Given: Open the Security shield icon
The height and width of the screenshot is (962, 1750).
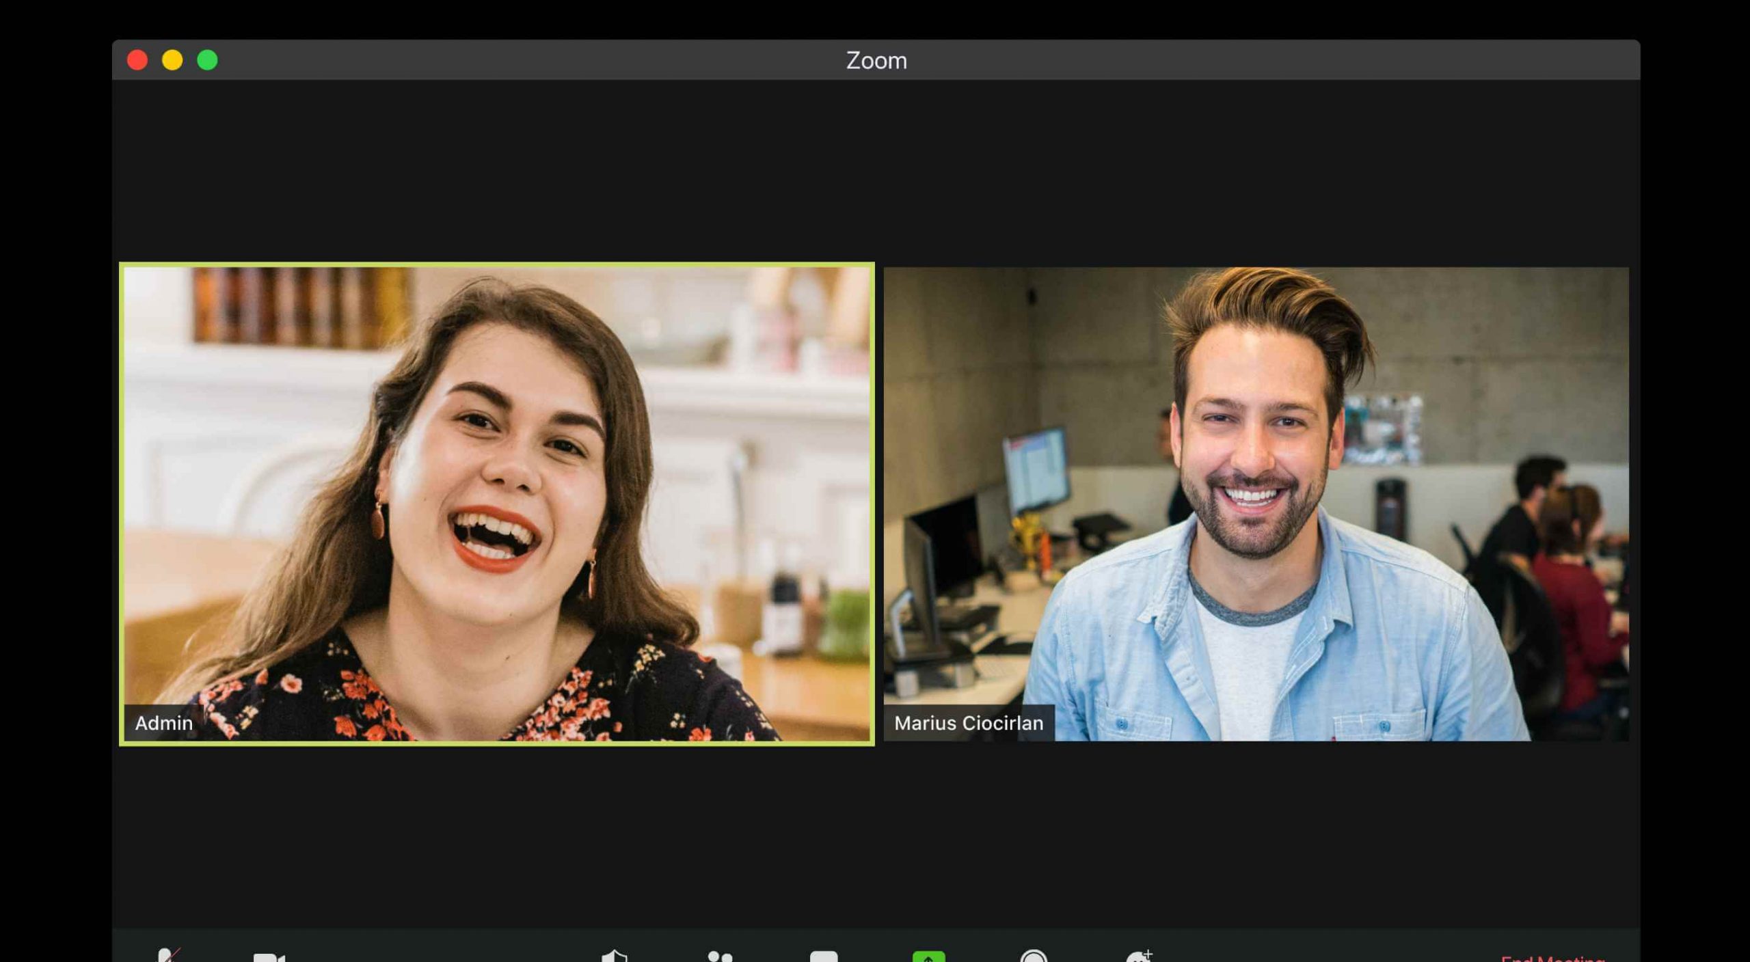Looking at the screenshot, I should pyautogui.click(x=614, y=956).
